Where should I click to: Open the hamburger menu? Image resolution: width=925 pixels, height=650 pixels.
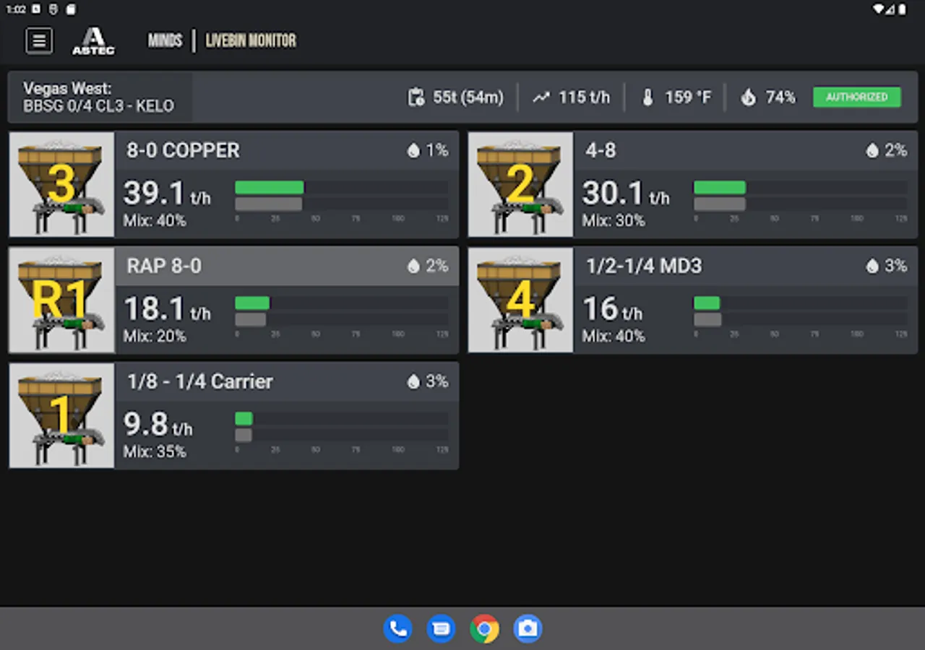pyautogui.click(x=39, y=40)
